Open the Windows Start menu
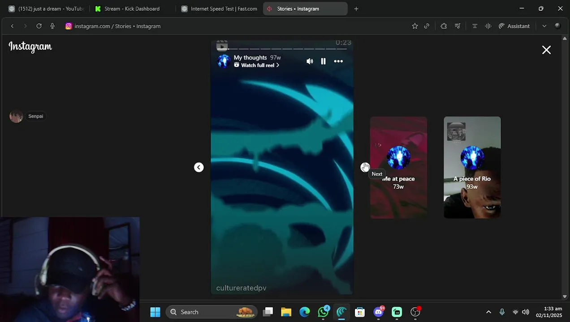 pos(155,312)
